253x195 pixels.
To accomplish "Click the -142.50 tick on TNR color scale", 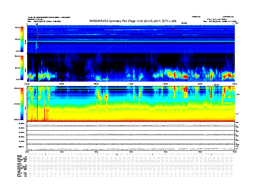I will 17,104.
